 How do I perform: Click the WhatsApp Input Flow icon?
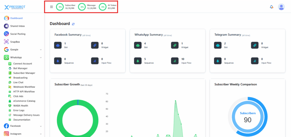[x=175, y=61]
